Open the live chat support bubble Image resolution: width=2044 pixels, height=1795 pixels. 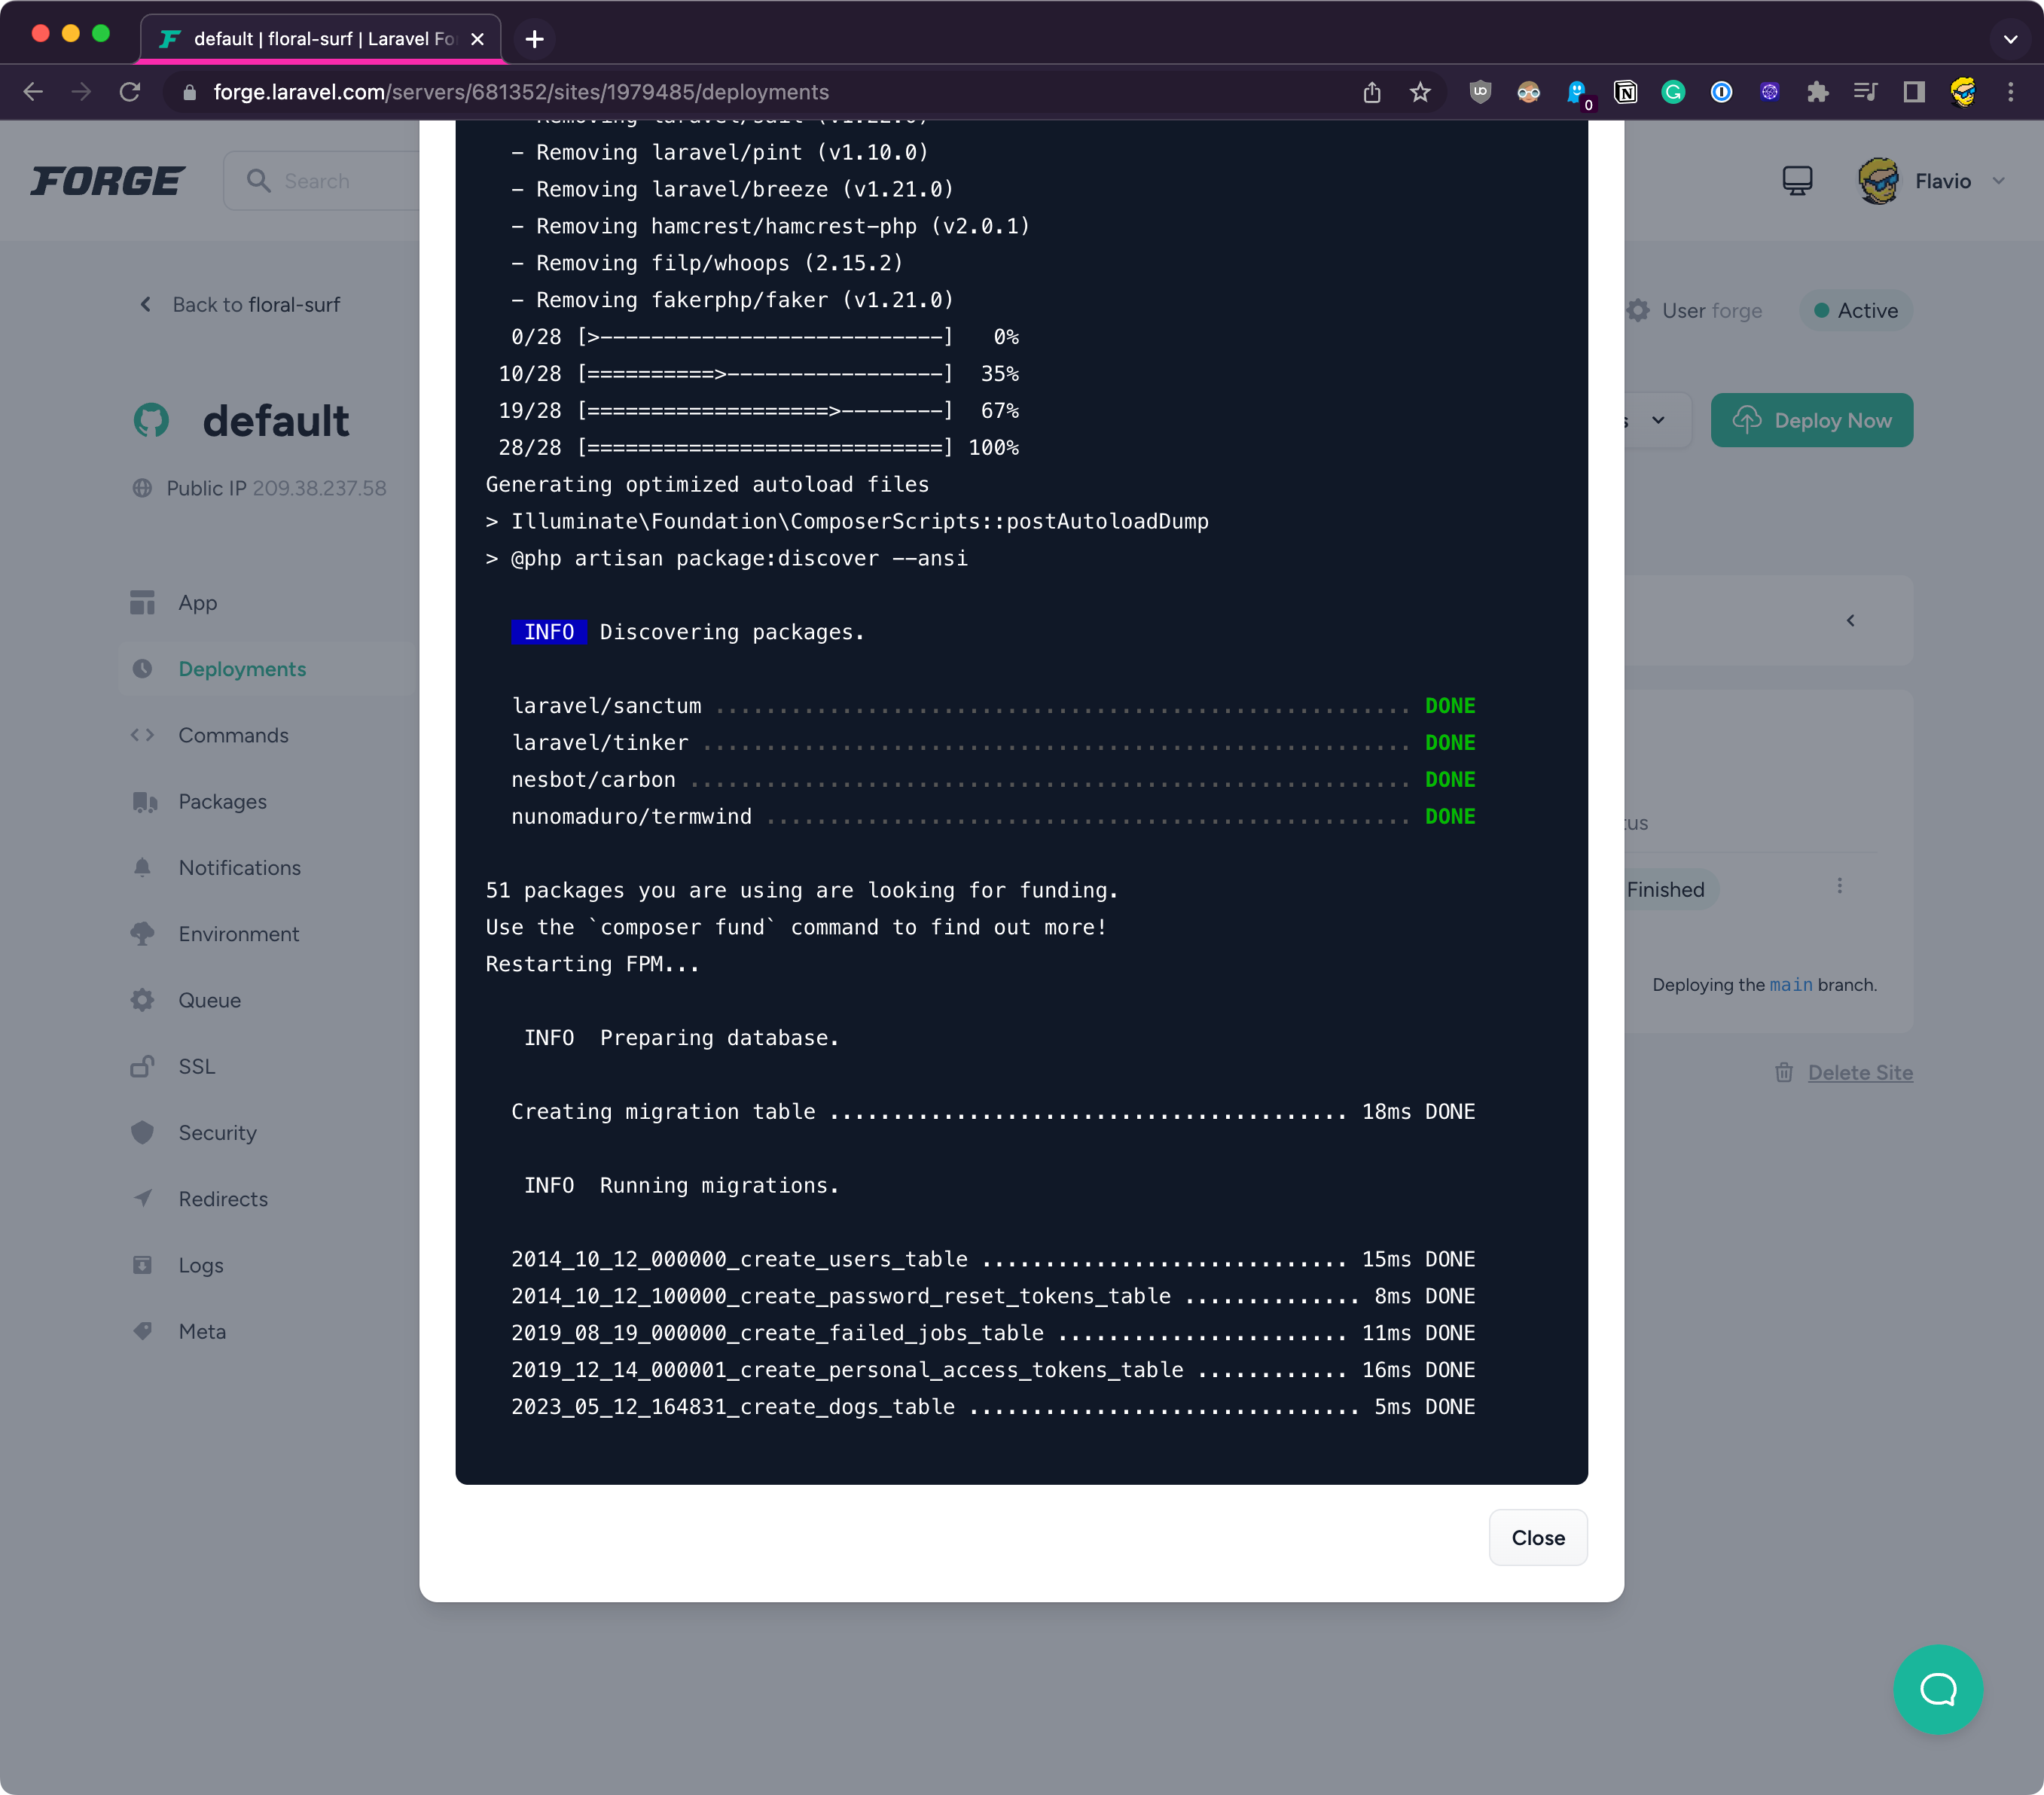point(1937,1689)
